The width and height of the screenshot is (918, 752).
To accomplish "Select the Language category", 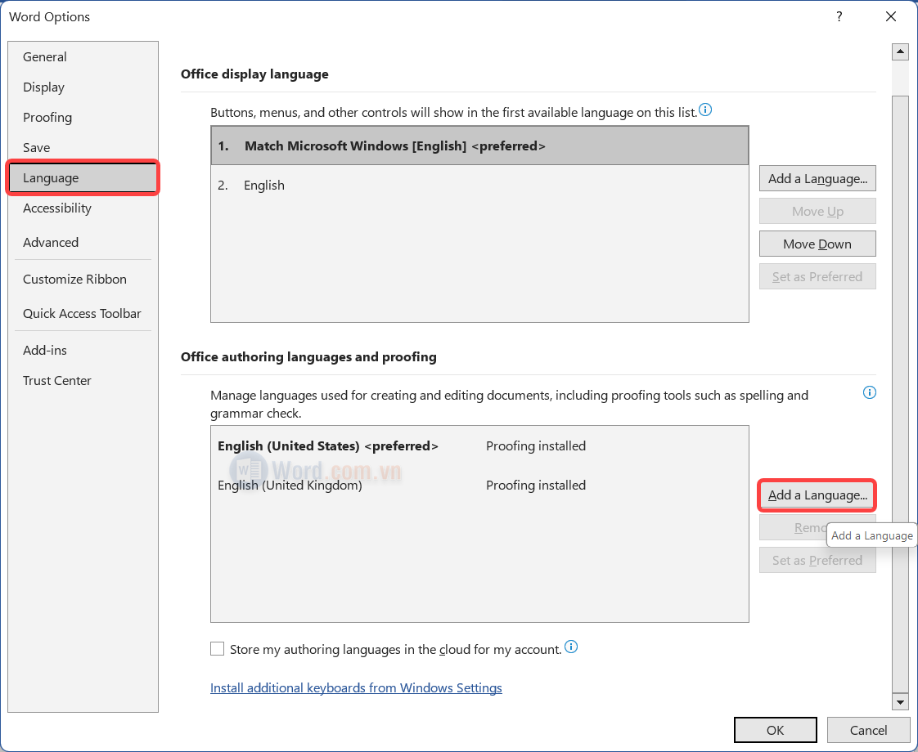I will [x=83, y=177].
